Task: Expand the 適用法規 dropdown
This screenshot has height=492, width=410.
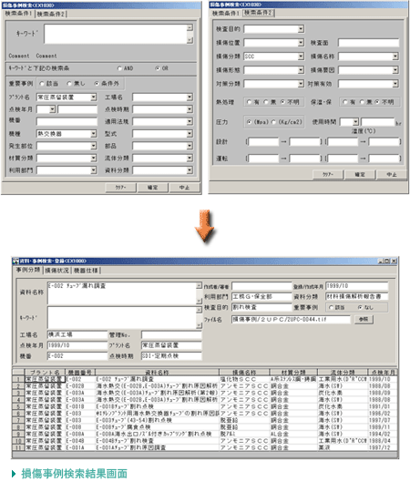Action: 190,121
